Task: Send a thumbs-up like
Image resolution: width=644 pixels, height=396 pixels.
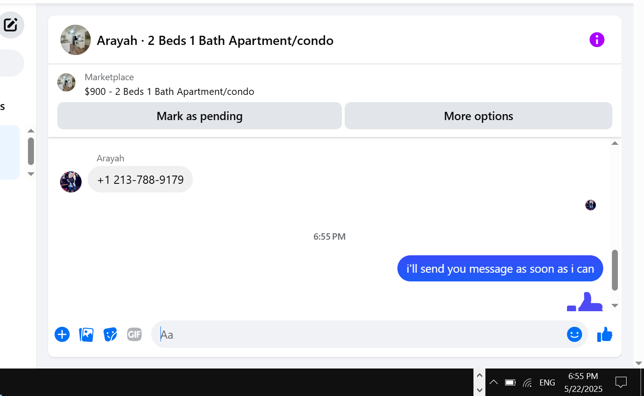Action: 605,335
